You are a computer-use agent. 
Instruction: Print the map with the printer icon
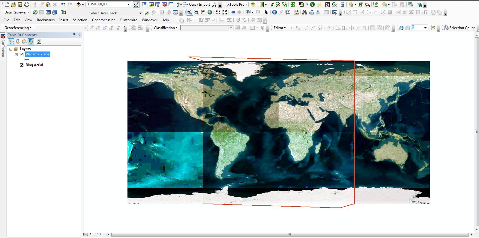coord(27,4)
